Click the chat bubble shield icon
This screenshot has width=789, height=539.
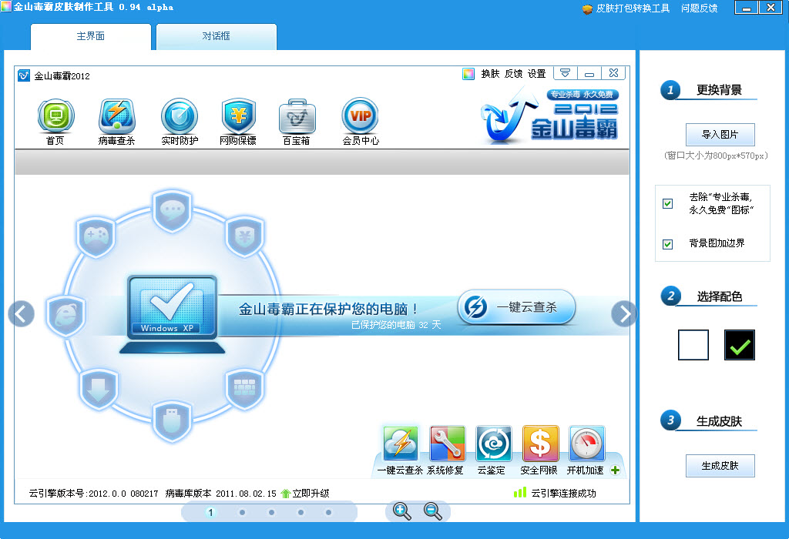(173, 210)
